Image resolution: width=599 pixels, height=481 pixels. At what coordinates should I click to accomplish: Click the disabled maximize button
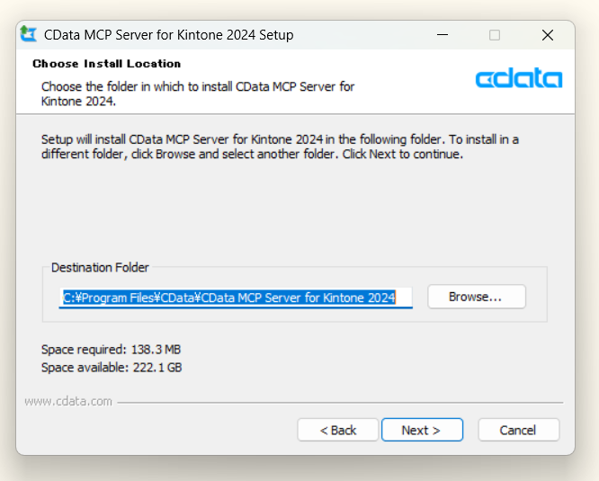[x=495, y=35]
